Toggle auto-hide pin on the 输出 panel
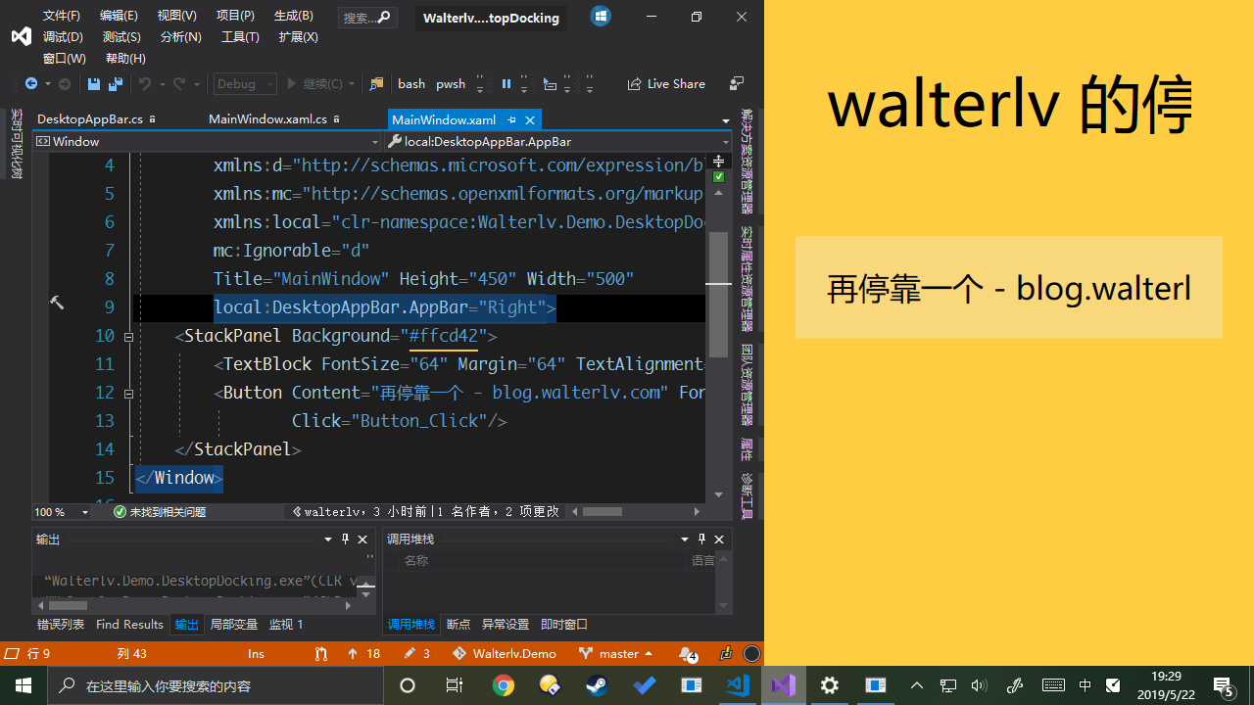 coord(345,540)
